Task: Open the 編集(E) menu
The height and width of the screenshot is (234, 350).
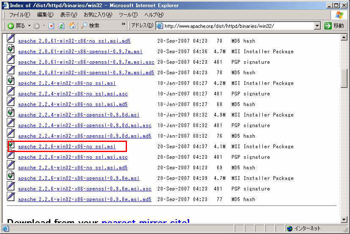Action: click(x=45, y=15)
